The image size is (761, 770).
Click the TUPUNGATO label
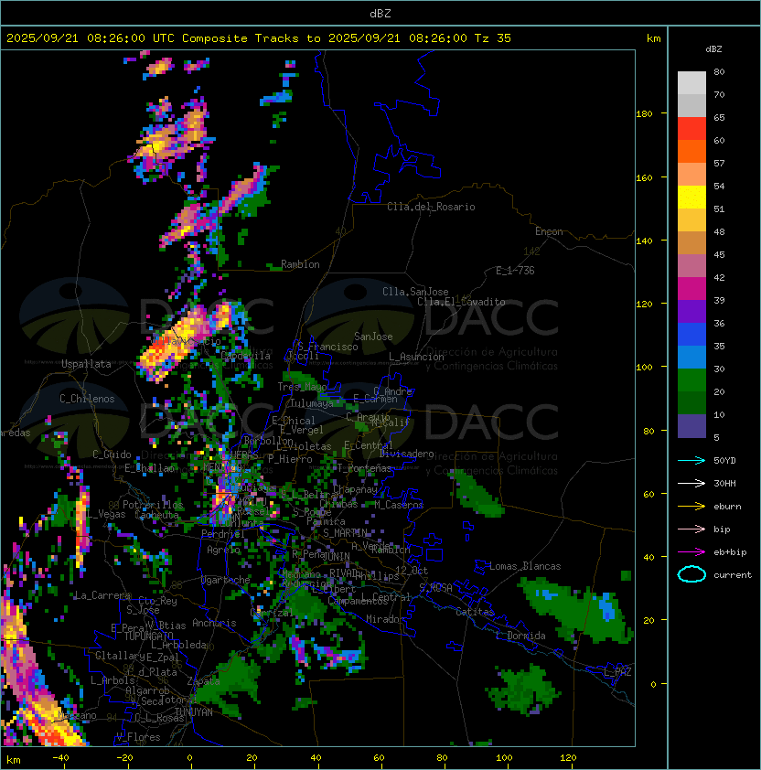pos(148,636)
